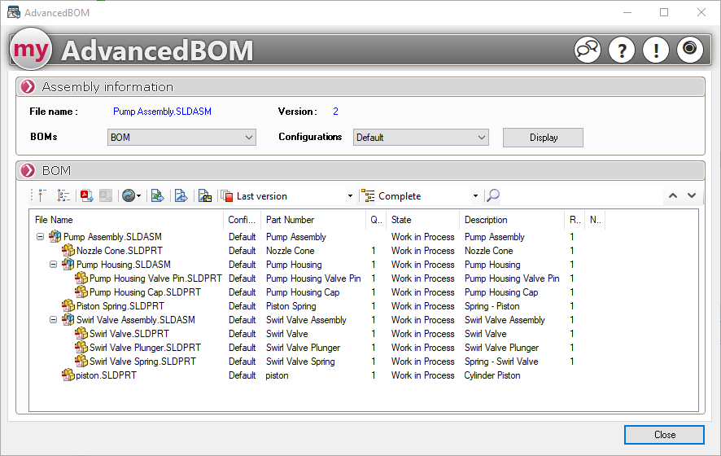
Task: Collapse the Assembly information panel
Action: tap(28, 87)
